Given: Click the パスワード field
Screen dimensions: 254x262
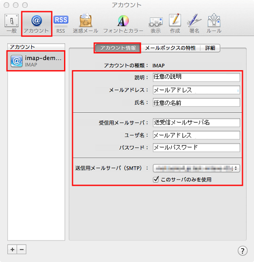Looking at the screenshot, I should click(x=197, y=148).
